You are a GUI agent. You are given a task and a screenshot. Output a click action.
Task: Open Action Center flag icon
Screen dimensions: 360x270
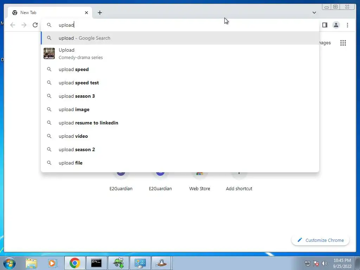coord(316,263)
